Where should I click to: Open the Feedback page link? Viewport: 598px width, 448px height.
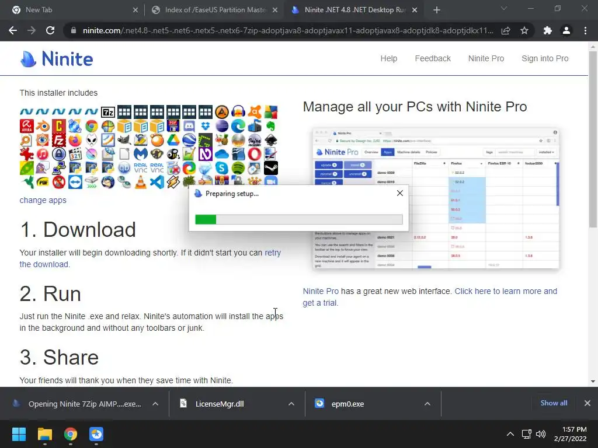click(x=433, y=59)
